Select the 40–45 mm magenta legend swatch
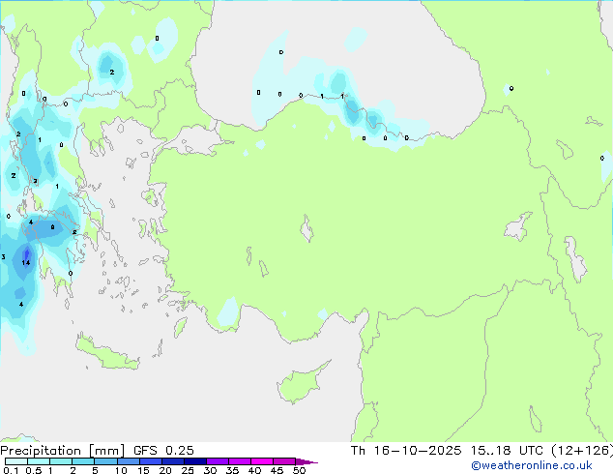The height and width of the screenshot is (474, 613). (262, 461)
